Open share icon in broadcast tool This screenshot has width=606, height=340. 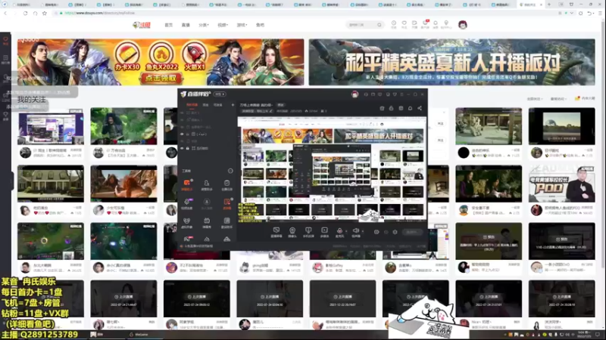point(420,108)
